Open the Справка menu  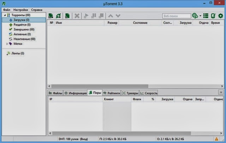click(x=37, y=10)
